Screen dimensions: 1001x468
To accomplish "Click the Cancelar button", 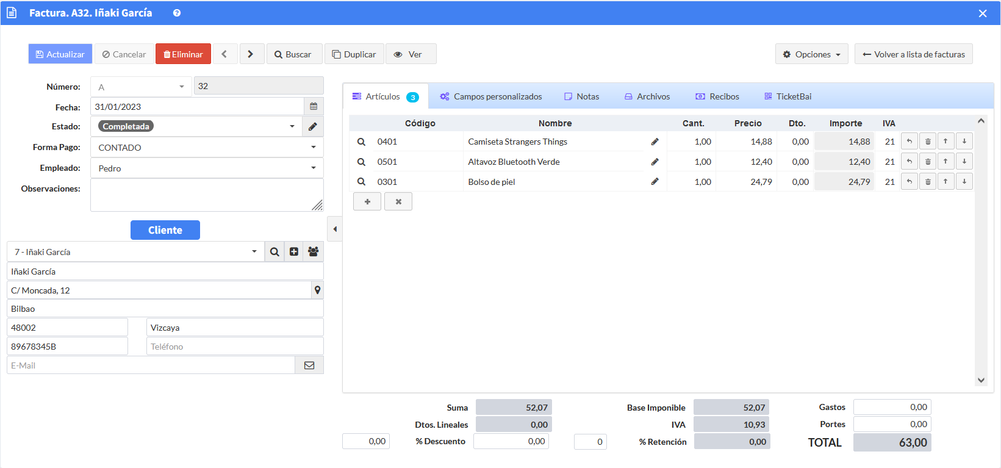I will point(124,54).
